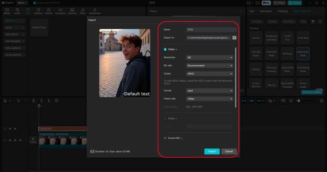Open the Menu dropdown in title bar
The width and height of the screenshot is (327, 172).
[x=22, y=3]
